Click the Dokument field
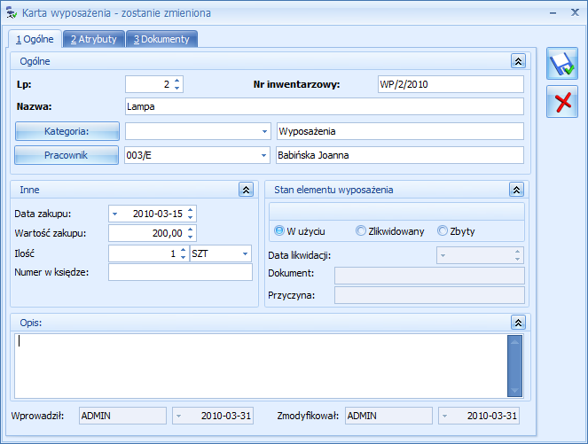Viewport: 588px width, 444px height. tap(429, 276)
